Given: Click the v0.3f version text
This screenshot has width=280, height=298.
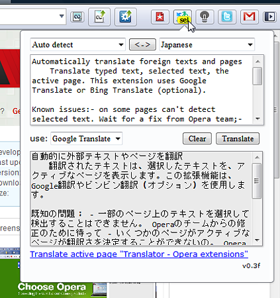Looking at the screenshot, I should pyautogui.click(x=251, y=266).
